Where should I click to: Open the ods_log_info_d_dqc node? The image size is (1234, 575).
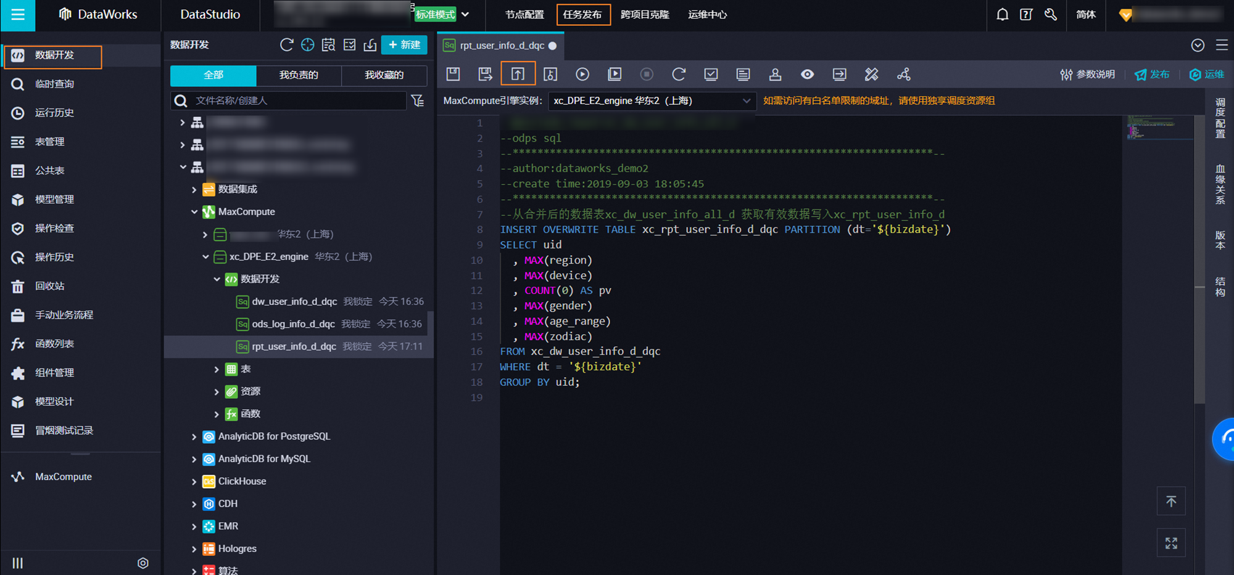(293, 324)
